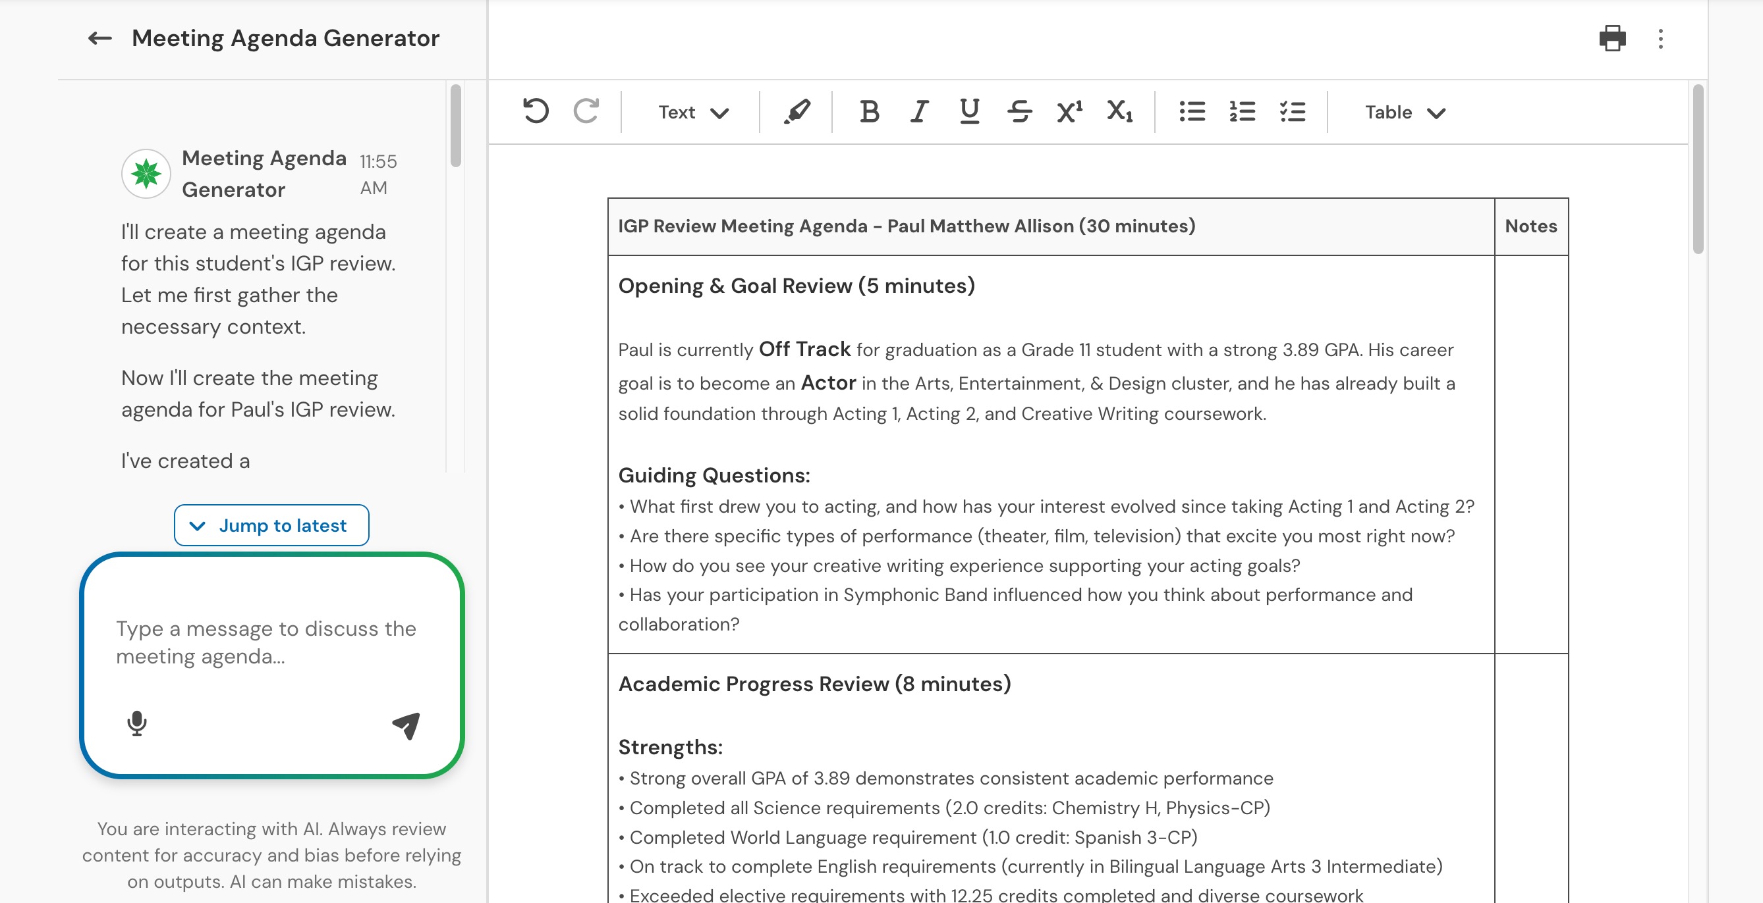Click the Guiding Questions subheading
Image resolution: width=1763 pixels, height=903 pixels.
(x=714, y=475)
